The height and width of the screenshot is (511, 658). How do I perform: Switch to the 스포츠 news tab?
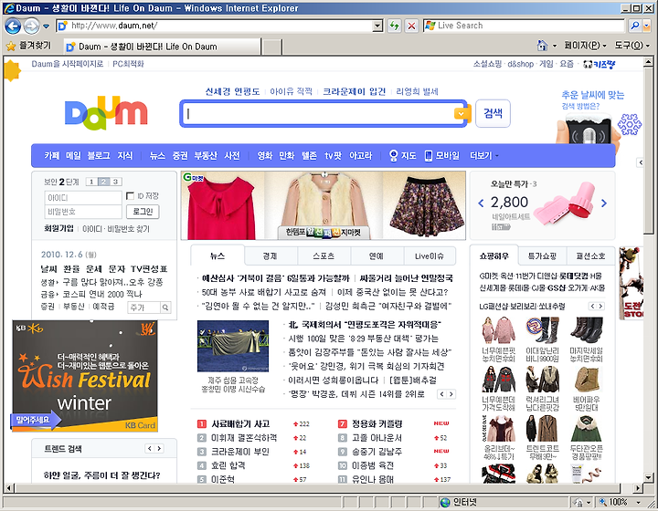click(x=324, y=255)
